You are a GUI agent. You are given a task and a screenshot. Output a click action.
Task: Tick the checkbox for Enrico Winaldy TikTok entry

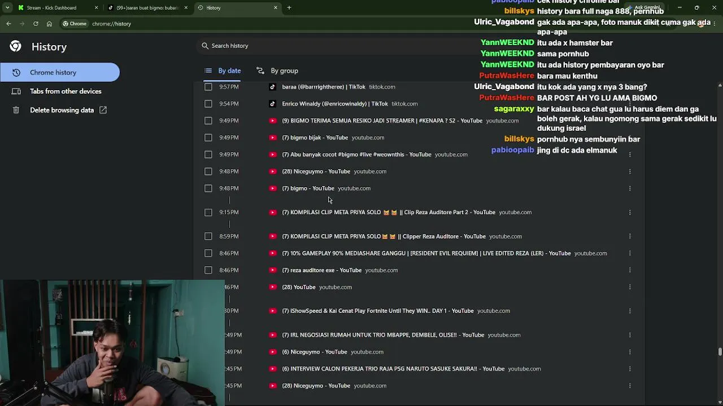(208, 104)
